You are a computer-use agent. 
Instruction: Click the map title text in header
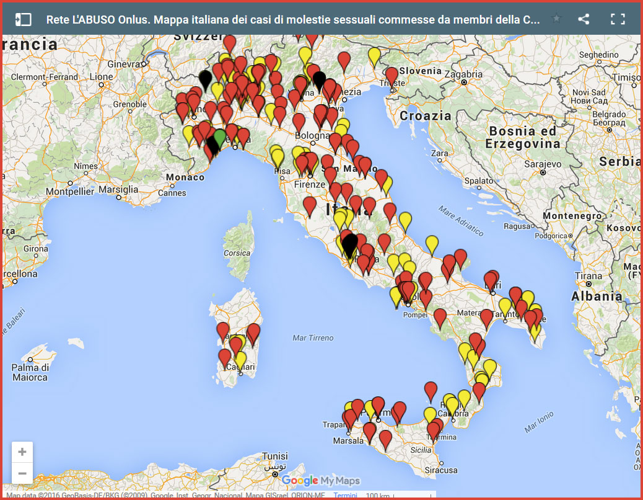point(293,19)
